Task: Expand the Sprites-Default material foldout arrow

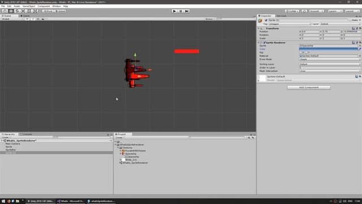Action: [x=258, y=80]
